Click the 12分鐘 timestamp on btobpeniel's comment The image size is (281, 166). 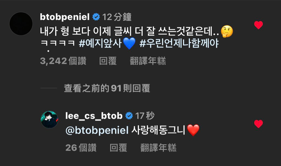point(117,17)
